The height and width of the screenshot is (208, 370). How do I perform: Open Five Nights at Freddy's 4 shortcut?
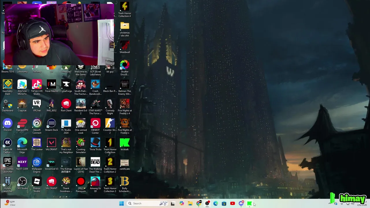point(125,107)
